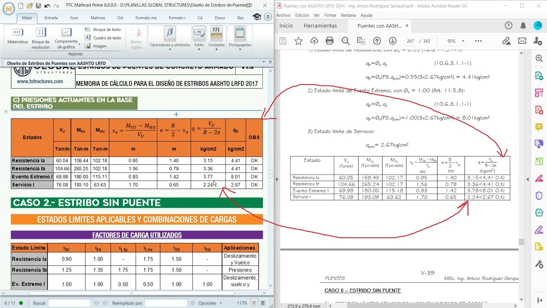Switch to Entrada ribbon tab
547x308 pixels.
pos(51,18)
